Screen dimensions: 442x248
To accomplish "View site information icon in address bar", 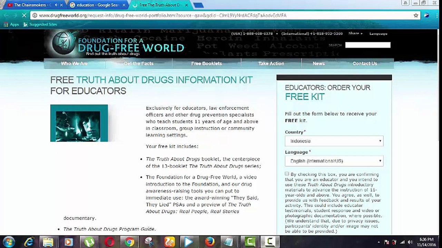I will tap(35, 15).
